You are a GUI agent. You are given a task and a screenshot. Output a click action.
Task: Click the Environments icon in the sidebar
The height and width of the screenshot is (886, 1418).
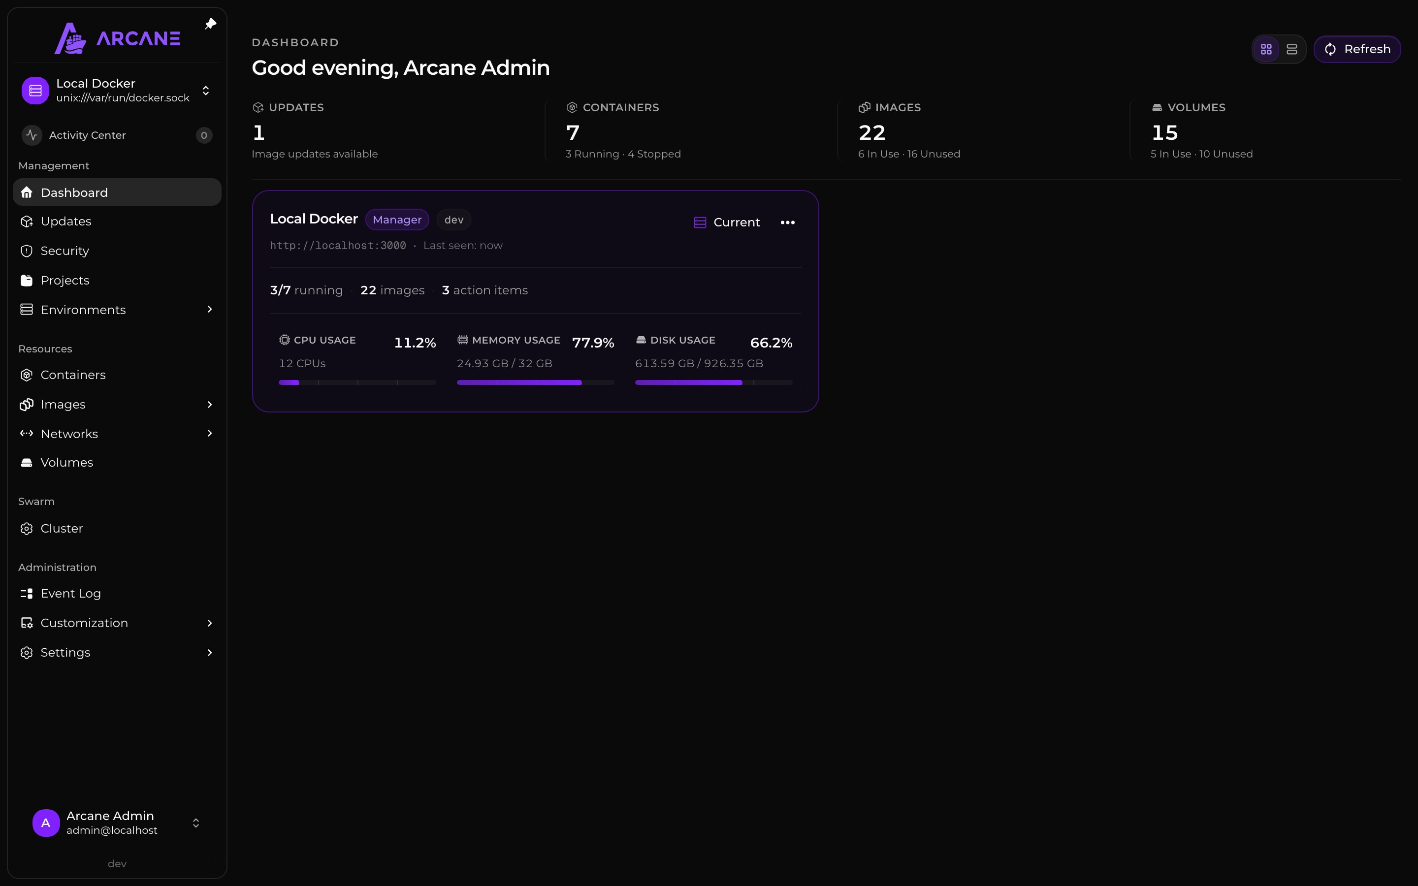click(x=27, y=310)
